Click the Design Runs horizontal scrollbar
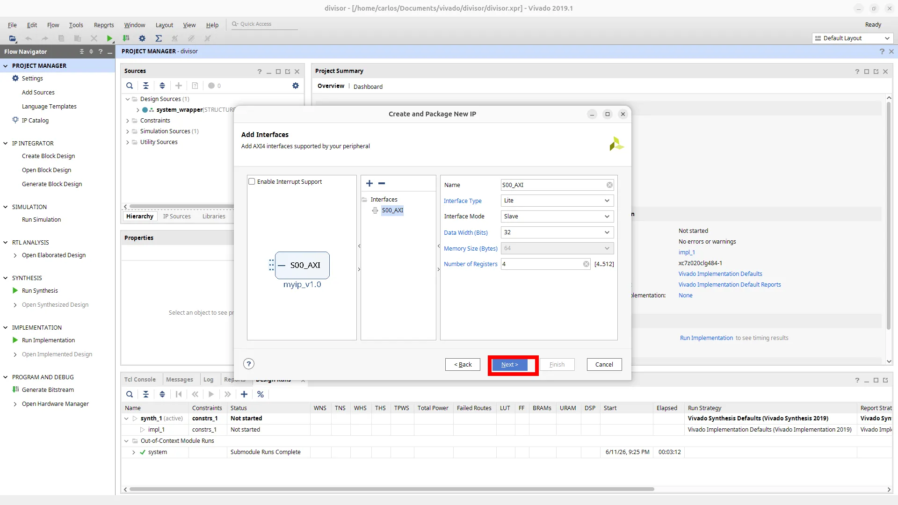Screen dimensions: 898x505 pos(391,489)
